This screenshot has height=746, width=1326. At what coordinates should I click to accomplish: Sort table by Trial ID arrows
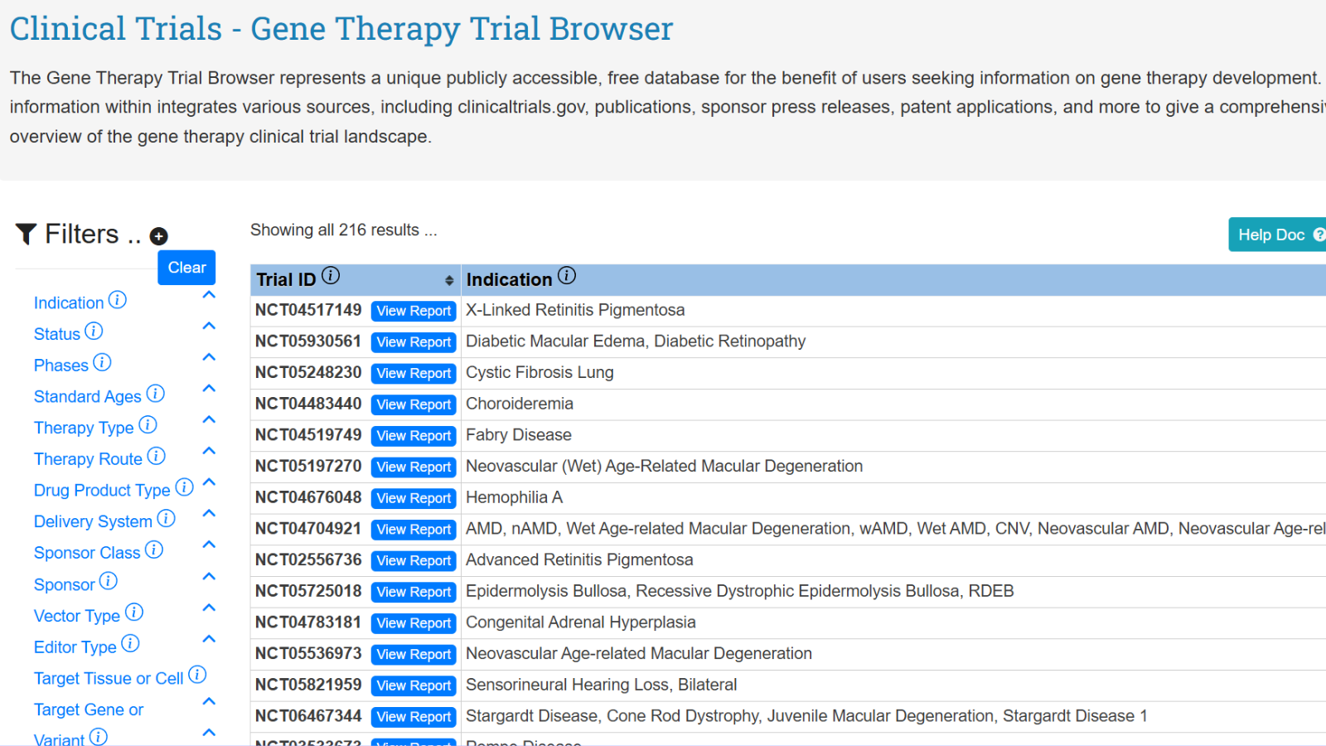448,281
